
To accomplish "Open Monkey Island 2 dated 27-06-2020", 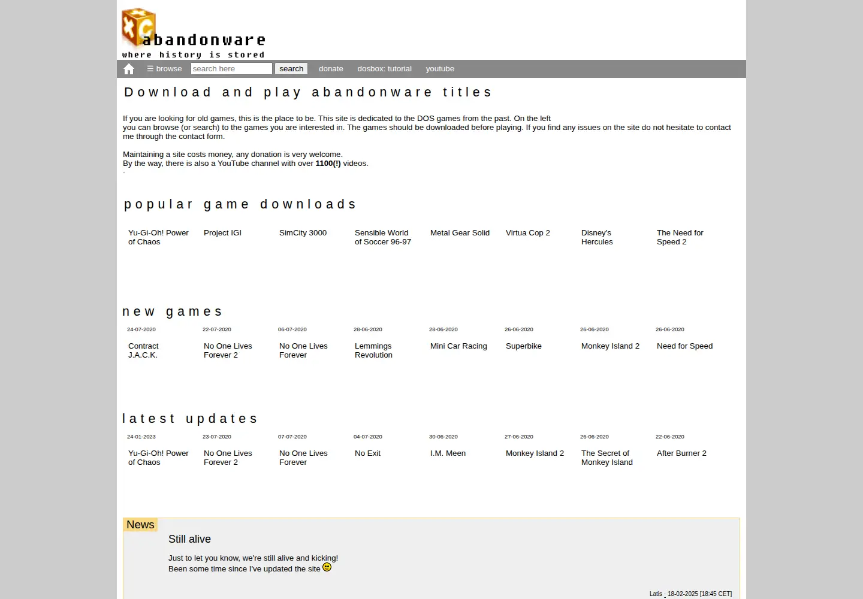I will click(x=535, y=453).
